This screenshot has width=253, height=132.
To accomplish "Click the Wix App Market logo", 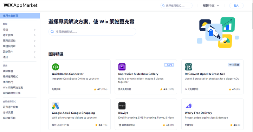I will click(20, 5).
